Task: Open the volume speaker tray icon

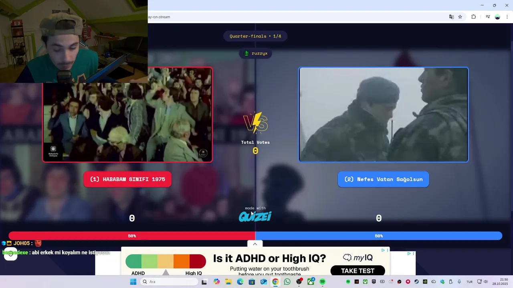Action: [x=485, y=282]
